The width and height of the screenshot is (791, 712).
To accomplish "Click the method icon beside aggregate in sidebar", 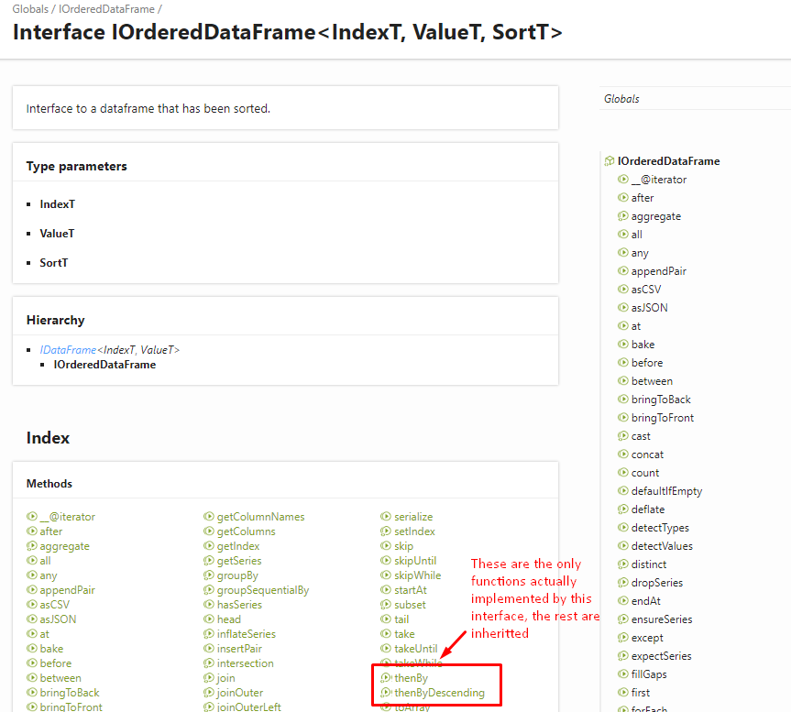I will pyautogui.click(x=623, y=216).
